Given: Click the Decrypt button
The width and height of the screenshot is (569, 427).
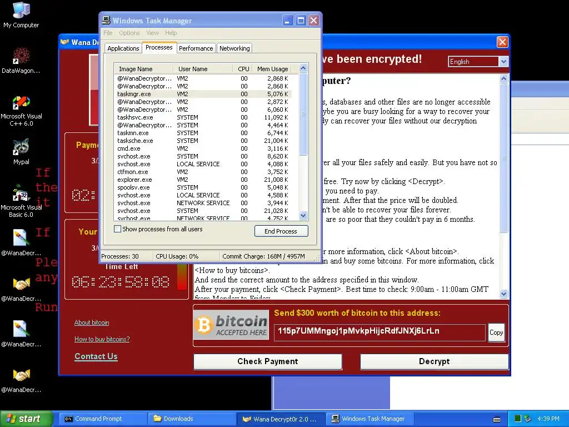Looking at the screenshot, I should 435,361.
